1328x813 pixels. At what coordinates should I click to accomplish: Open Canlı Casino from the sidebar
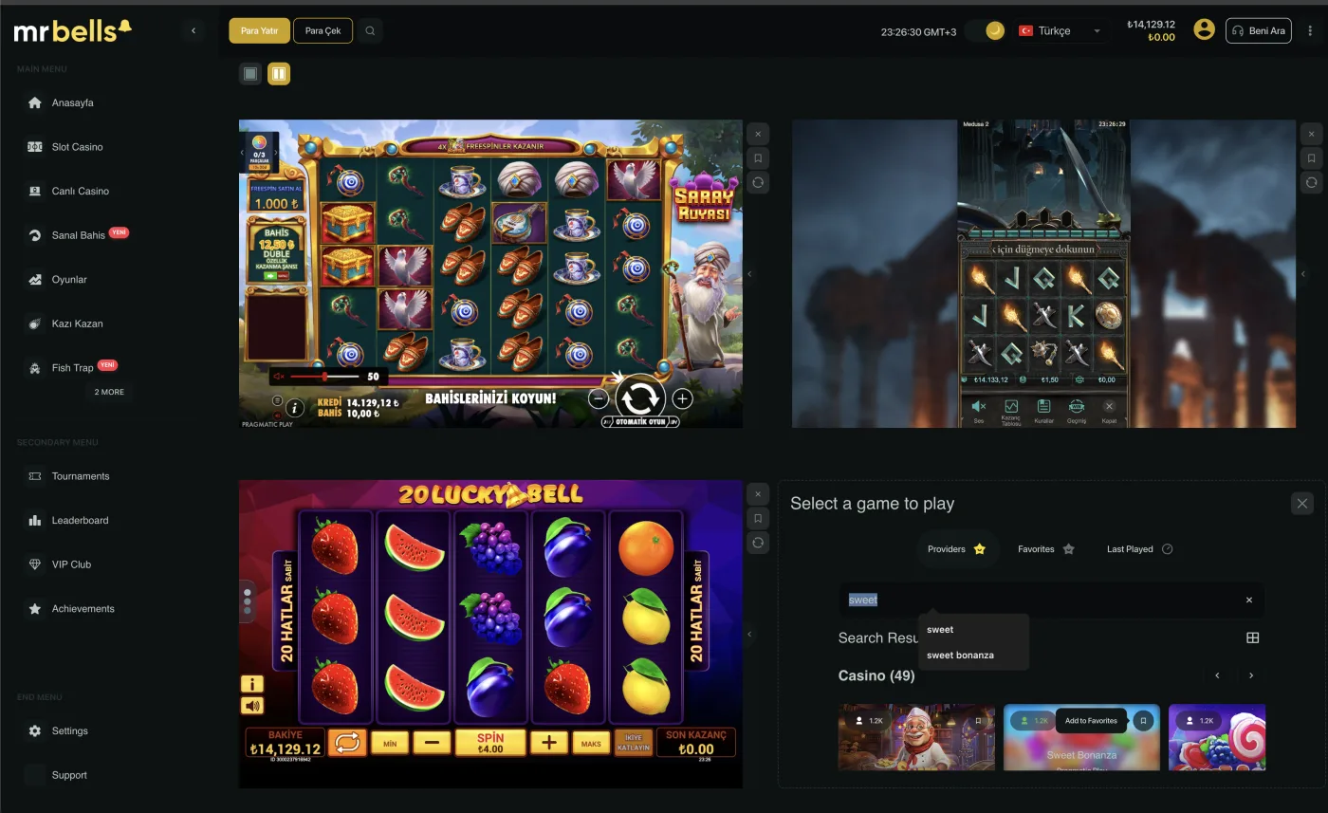(34, 191)
